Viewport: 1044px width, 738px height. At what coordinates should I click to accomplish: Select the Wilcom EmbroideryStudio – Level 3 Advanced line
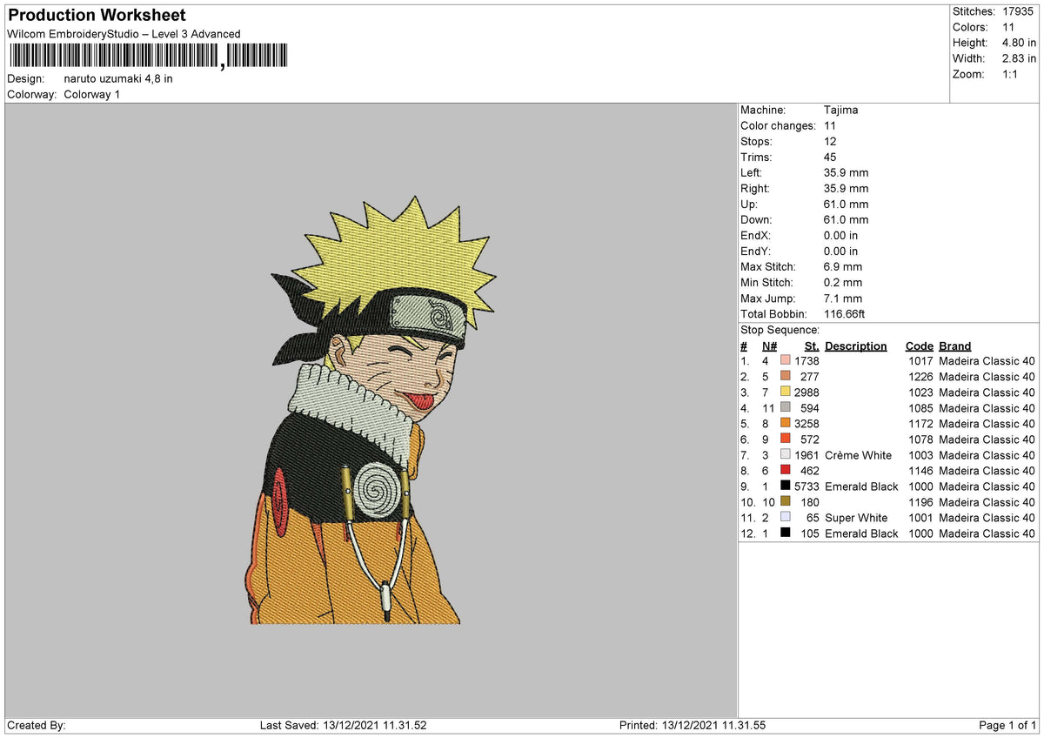pyautogui.click(x=124, y=34)
